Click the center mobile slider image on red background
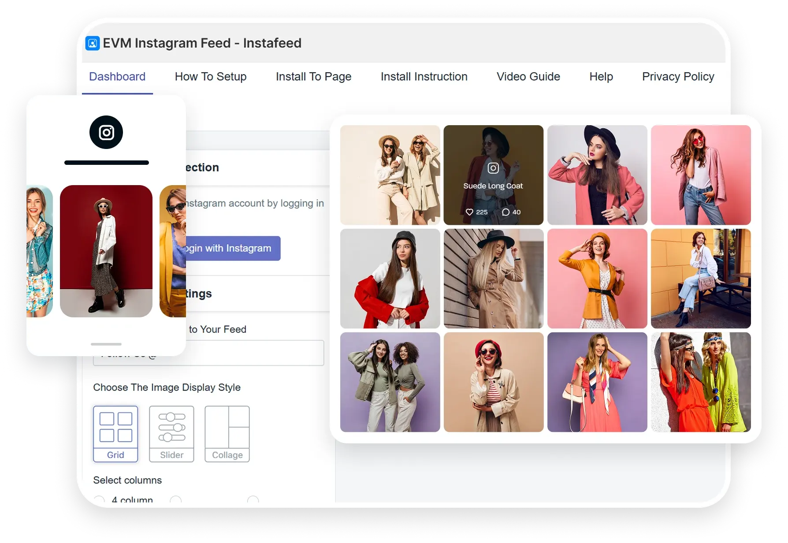 [x=106, y=251]
